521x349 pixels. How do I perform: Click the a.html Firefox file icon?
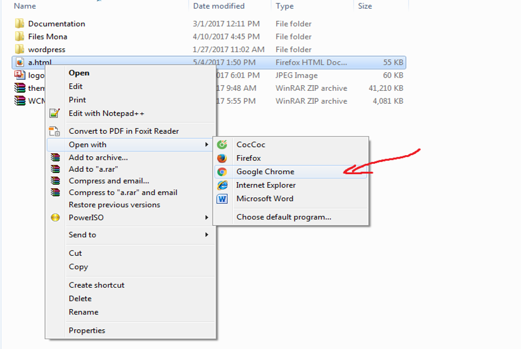click(20, 62)
